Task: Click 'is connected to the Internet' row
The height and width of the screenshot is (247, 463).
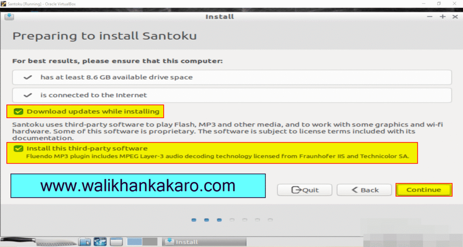Action: point(232,95)
